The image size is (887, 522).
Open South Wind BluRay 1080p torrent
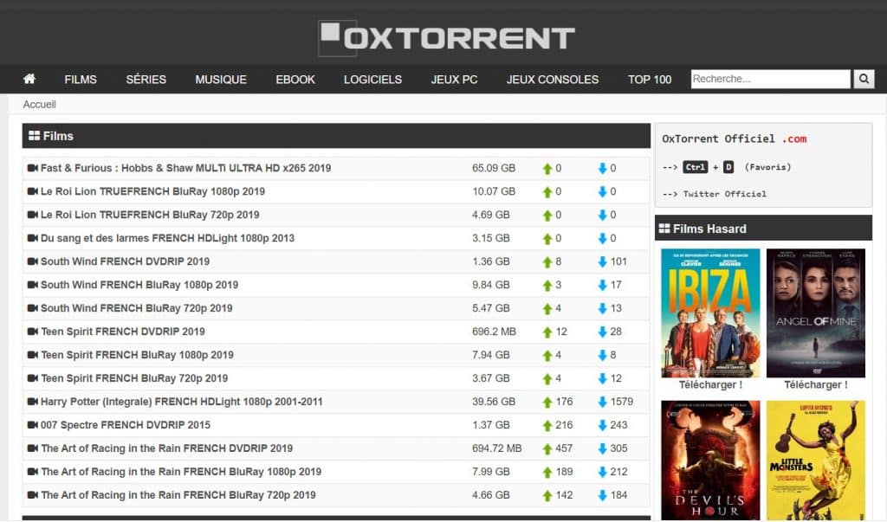(139, 285)
